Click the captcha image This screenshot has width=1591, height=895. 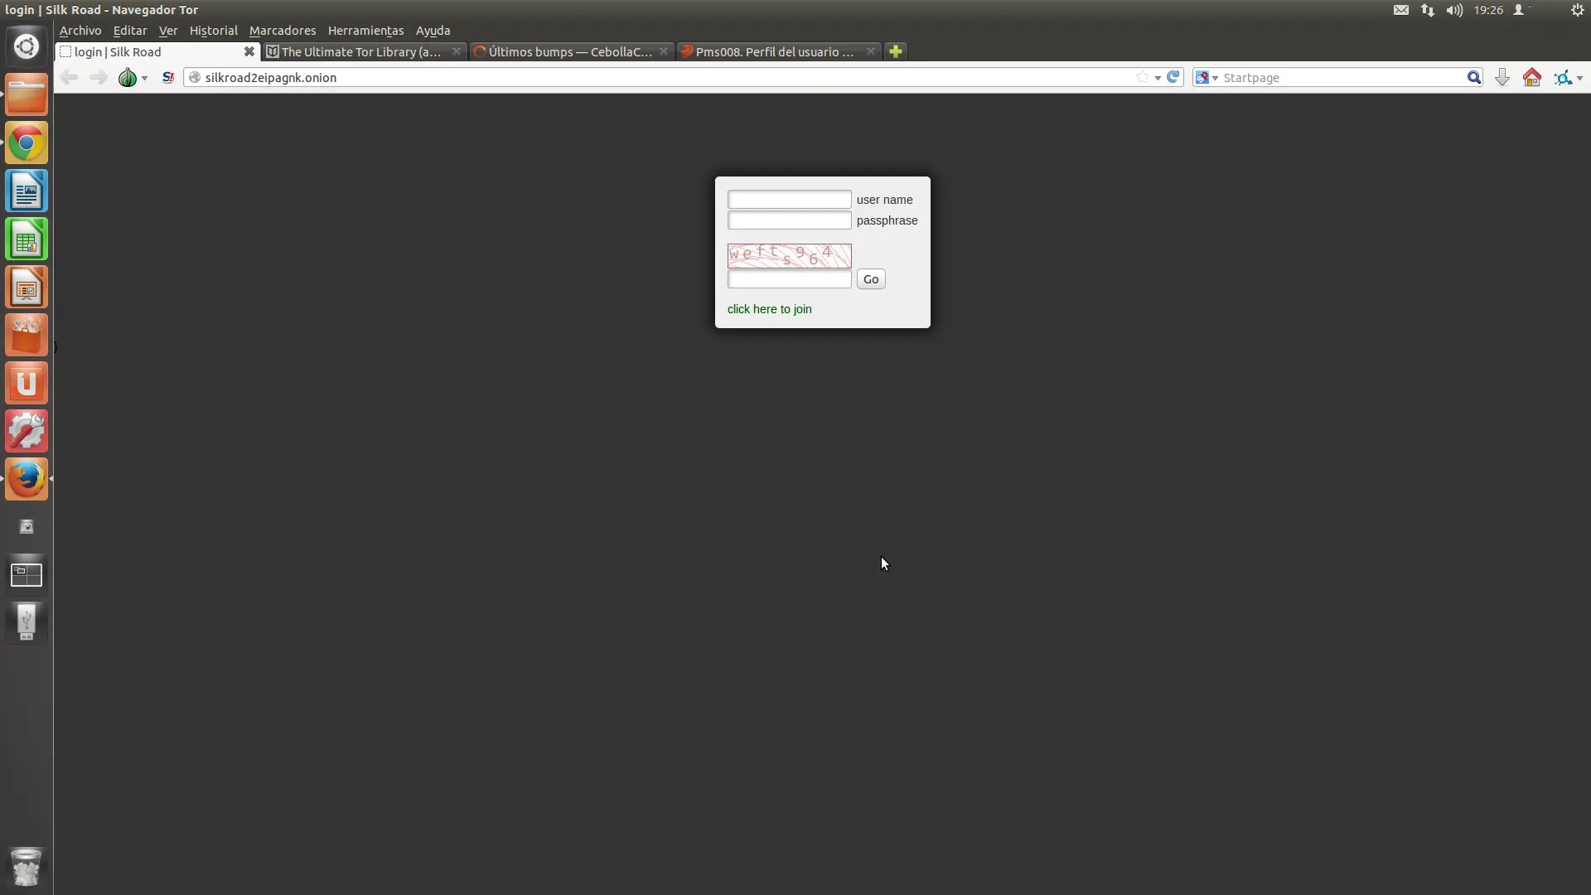tap(790, 256)
